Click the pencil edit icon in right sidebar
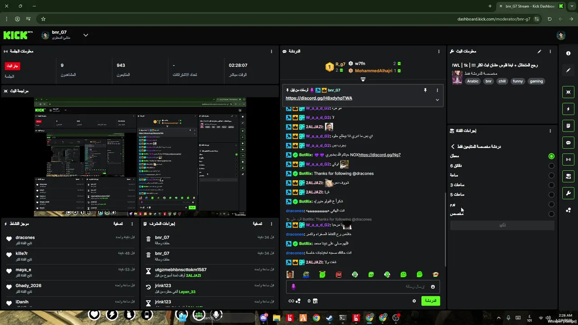The height and width of the screenshot is (325, 578). (x=568, y=70)
